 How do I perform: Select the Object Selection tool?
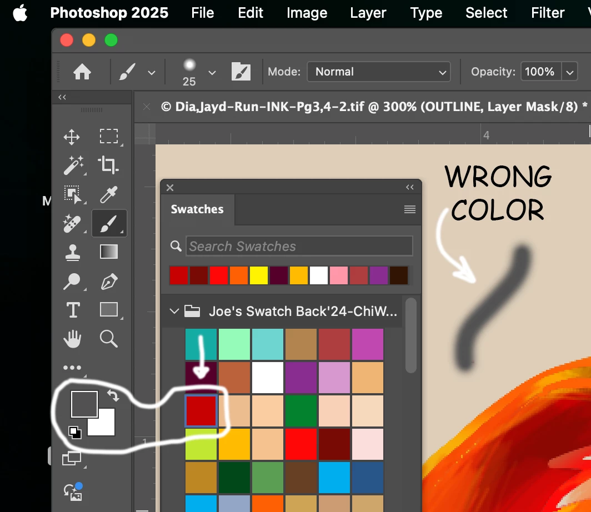tap(72, 194)
